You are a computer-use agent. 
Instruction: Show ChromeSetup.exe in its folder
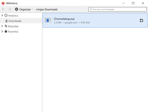141,20
